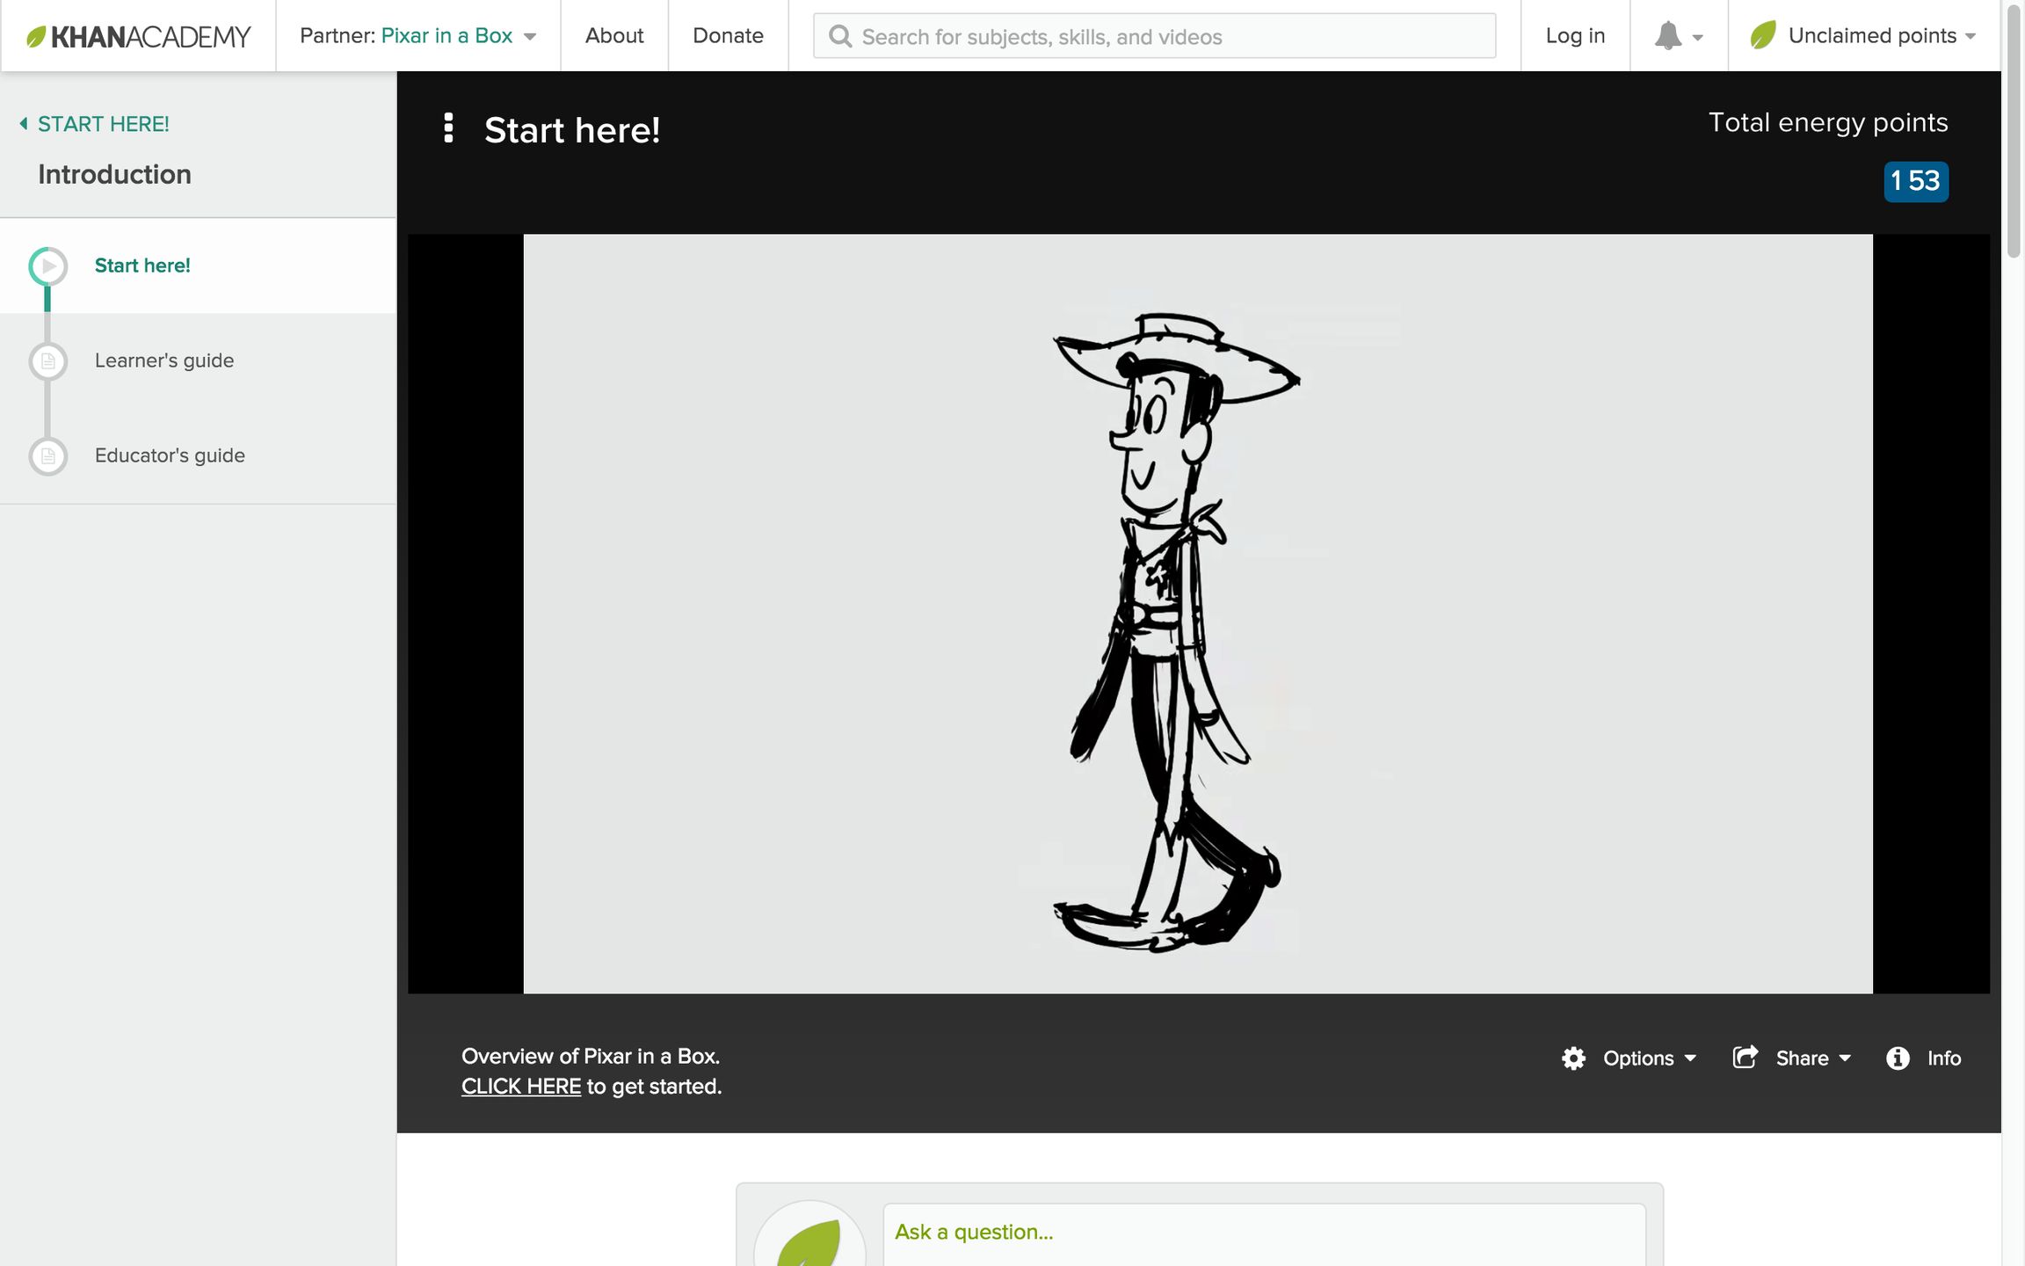Screen dimensions: 2025x1266
Task: Expand the Share dropdown arrow
Action: click(1845, 1059)
